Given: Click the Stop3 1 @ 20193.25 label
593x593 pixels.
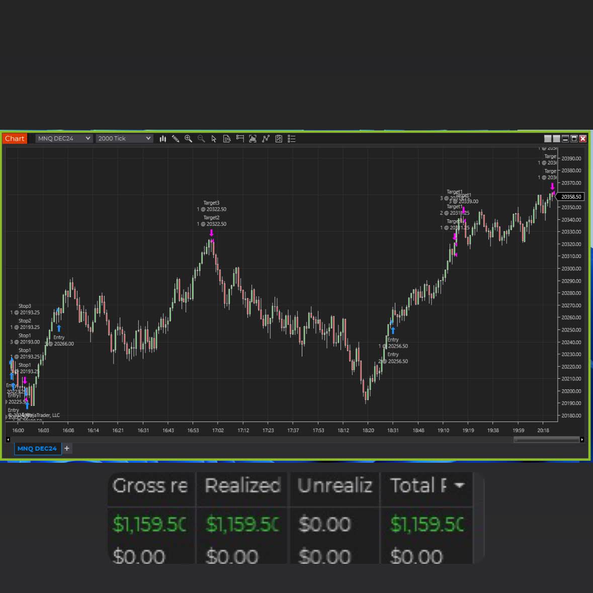Looking at the screenshot, I should 25,309.
